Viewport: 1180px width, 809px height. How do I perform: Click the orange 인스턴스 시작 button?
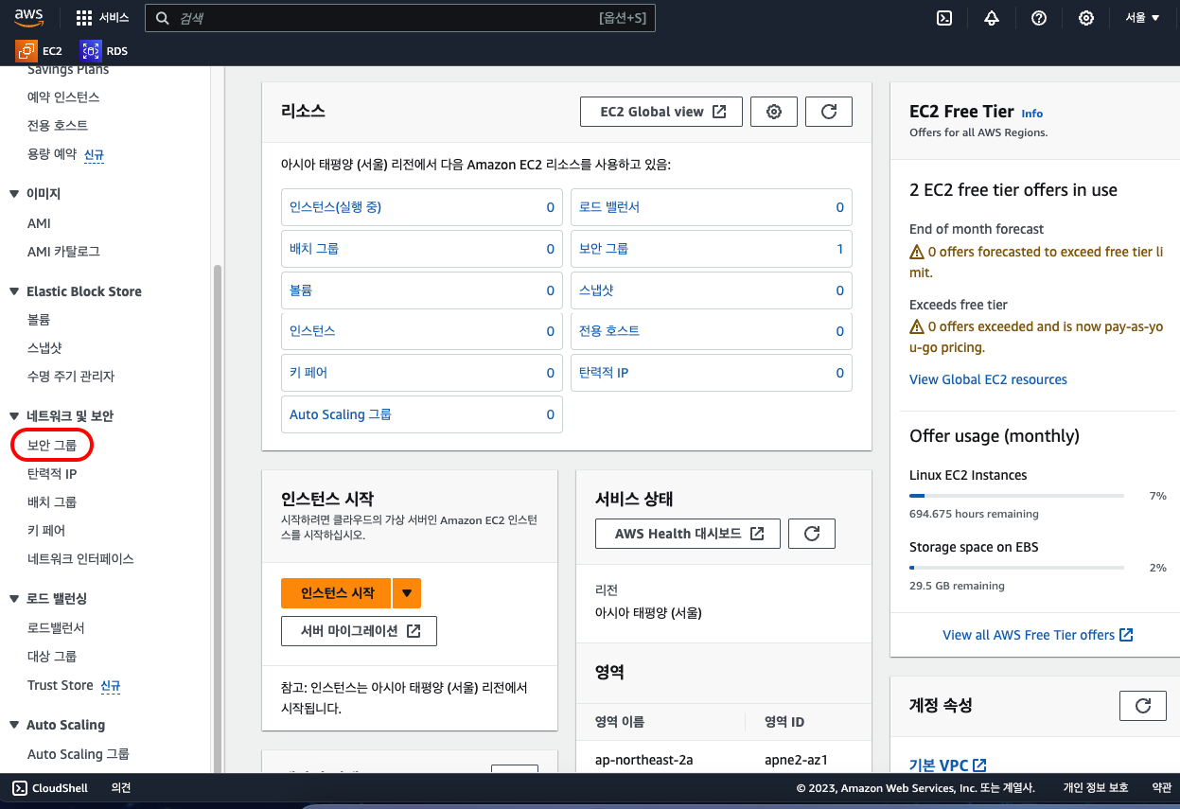337,593
